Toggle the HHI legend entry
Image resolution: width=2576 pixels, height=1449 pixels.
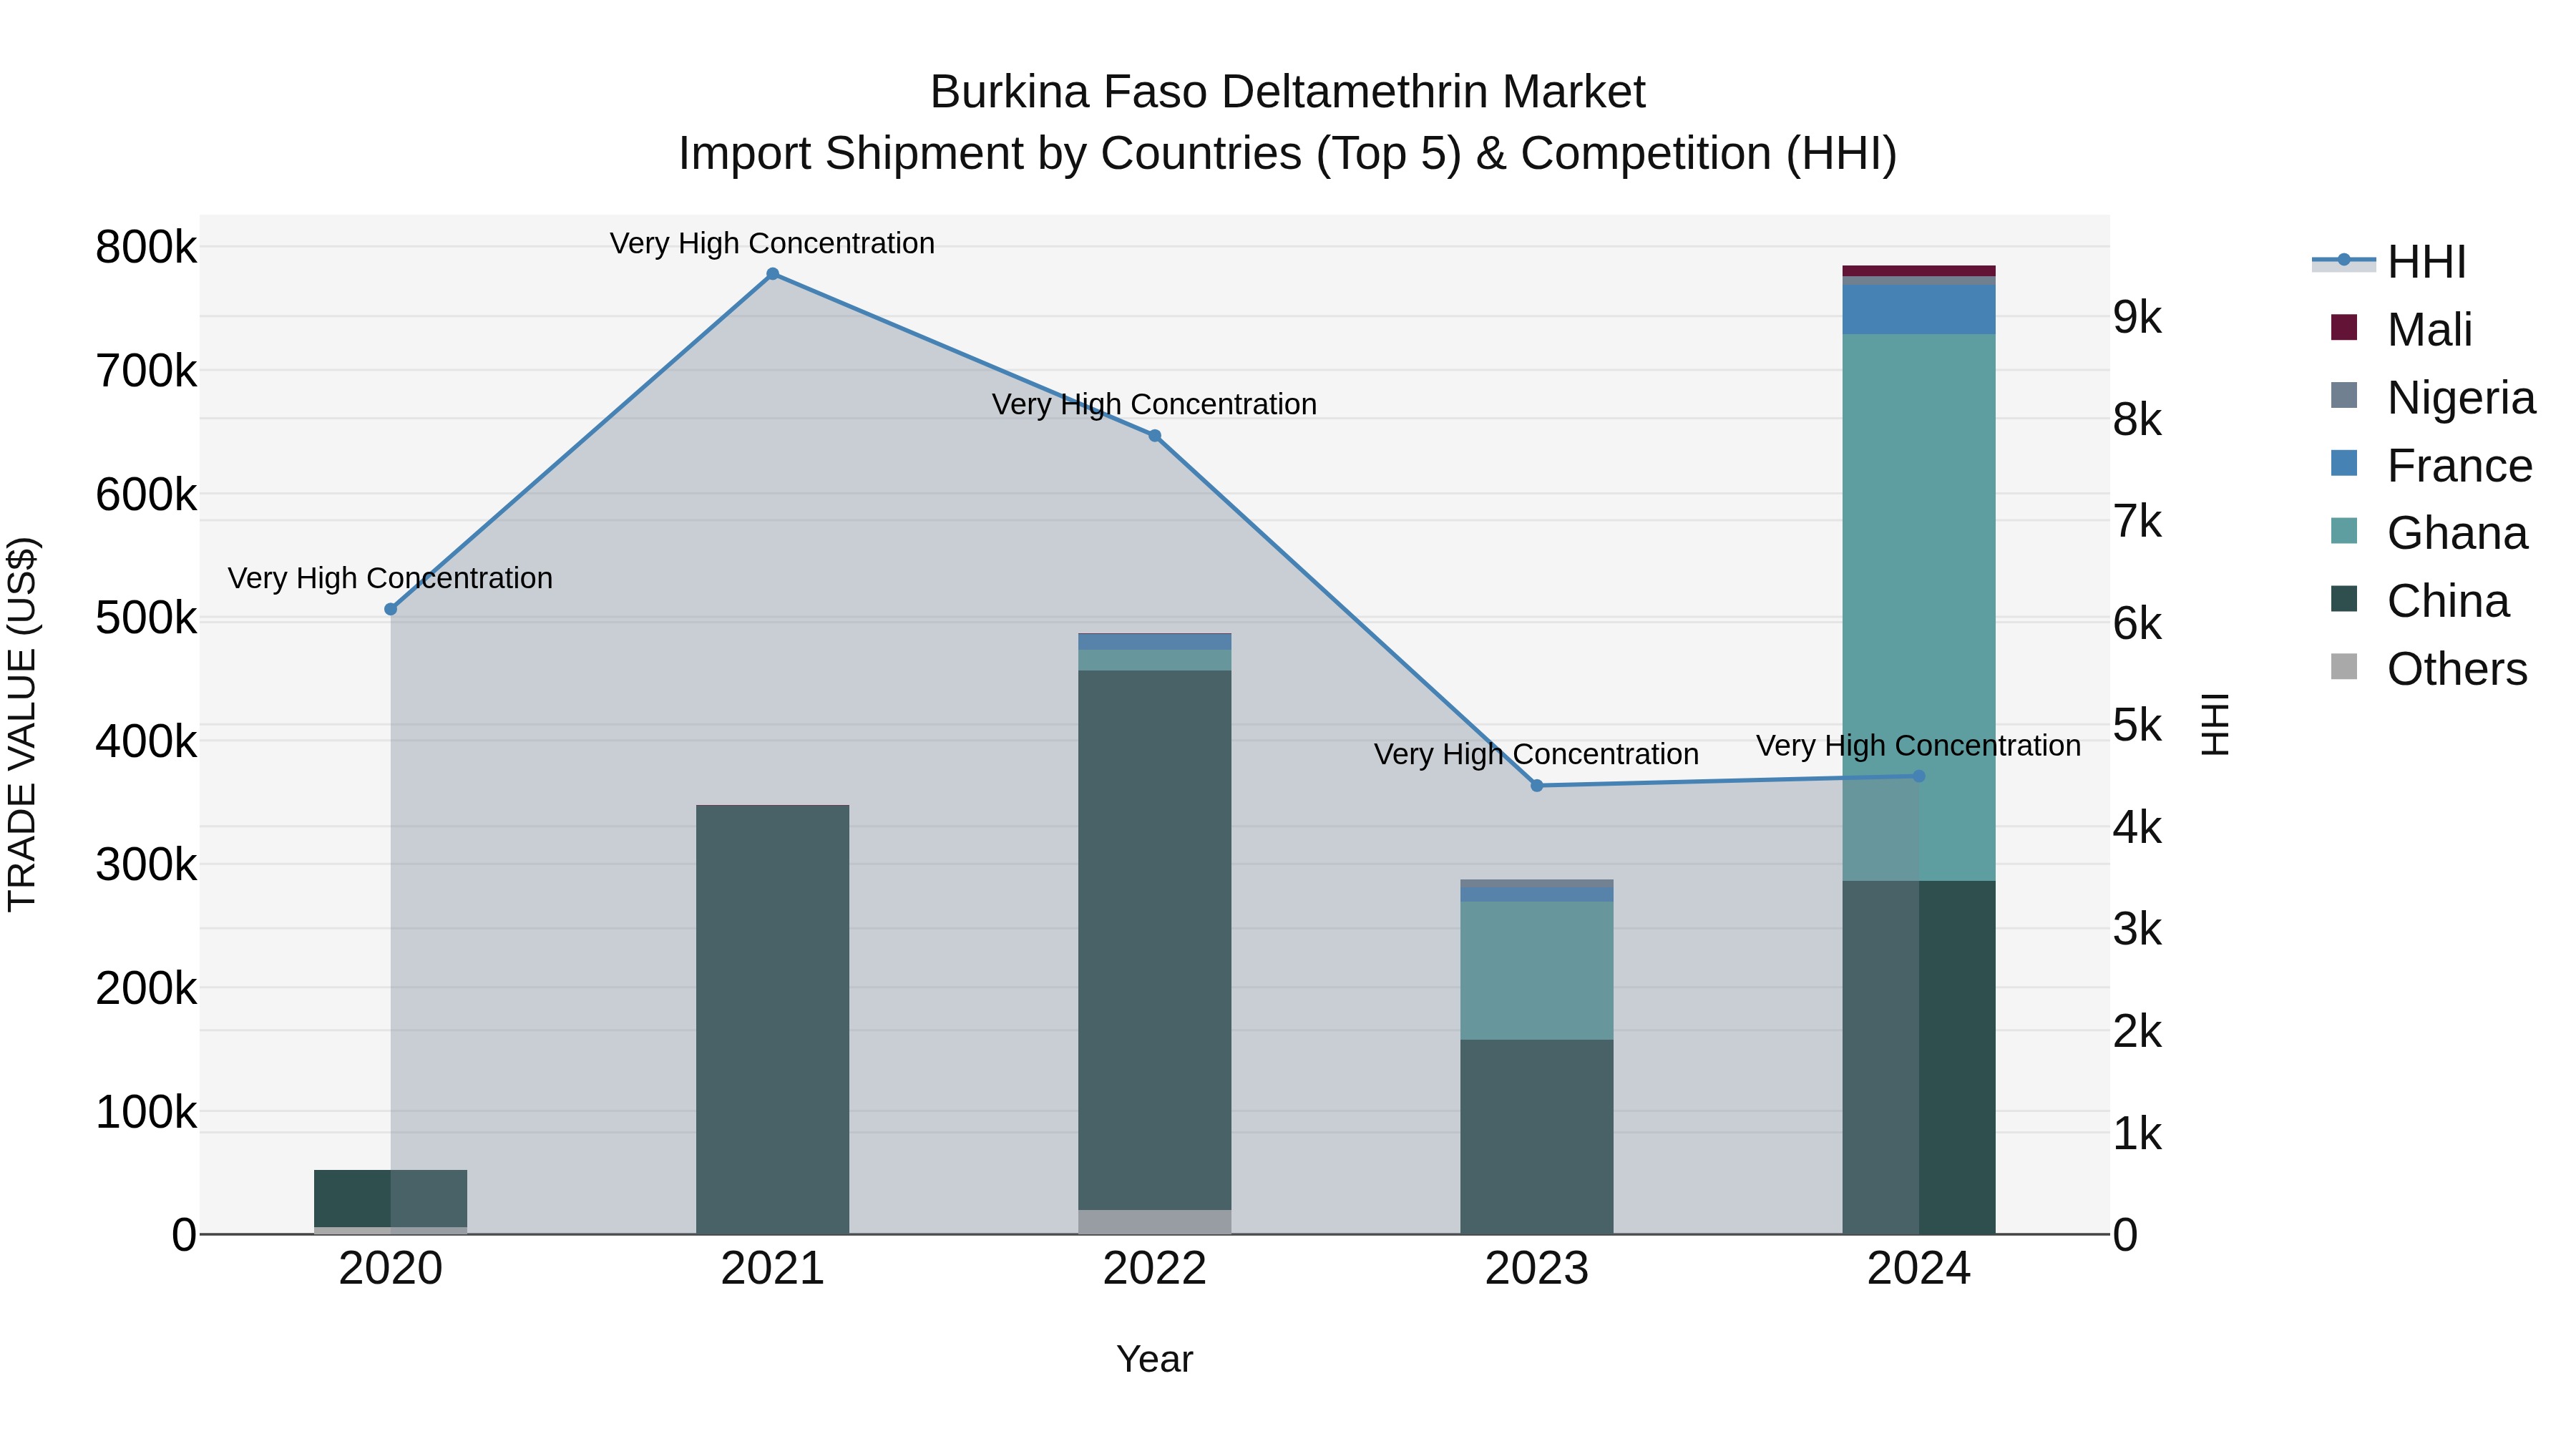[x=2390, y=262]
